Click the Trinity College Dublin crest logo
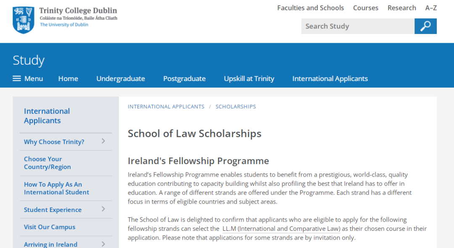This screenshot has height=248, width=454. coord(24,20)
